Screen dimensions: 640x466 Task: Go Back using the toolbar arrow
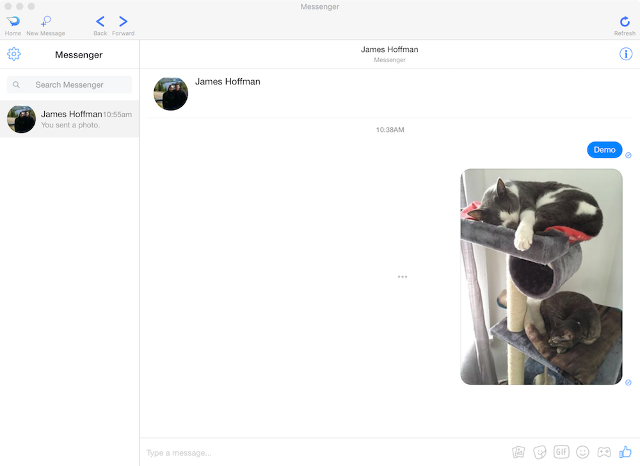(x=100, y=22)
